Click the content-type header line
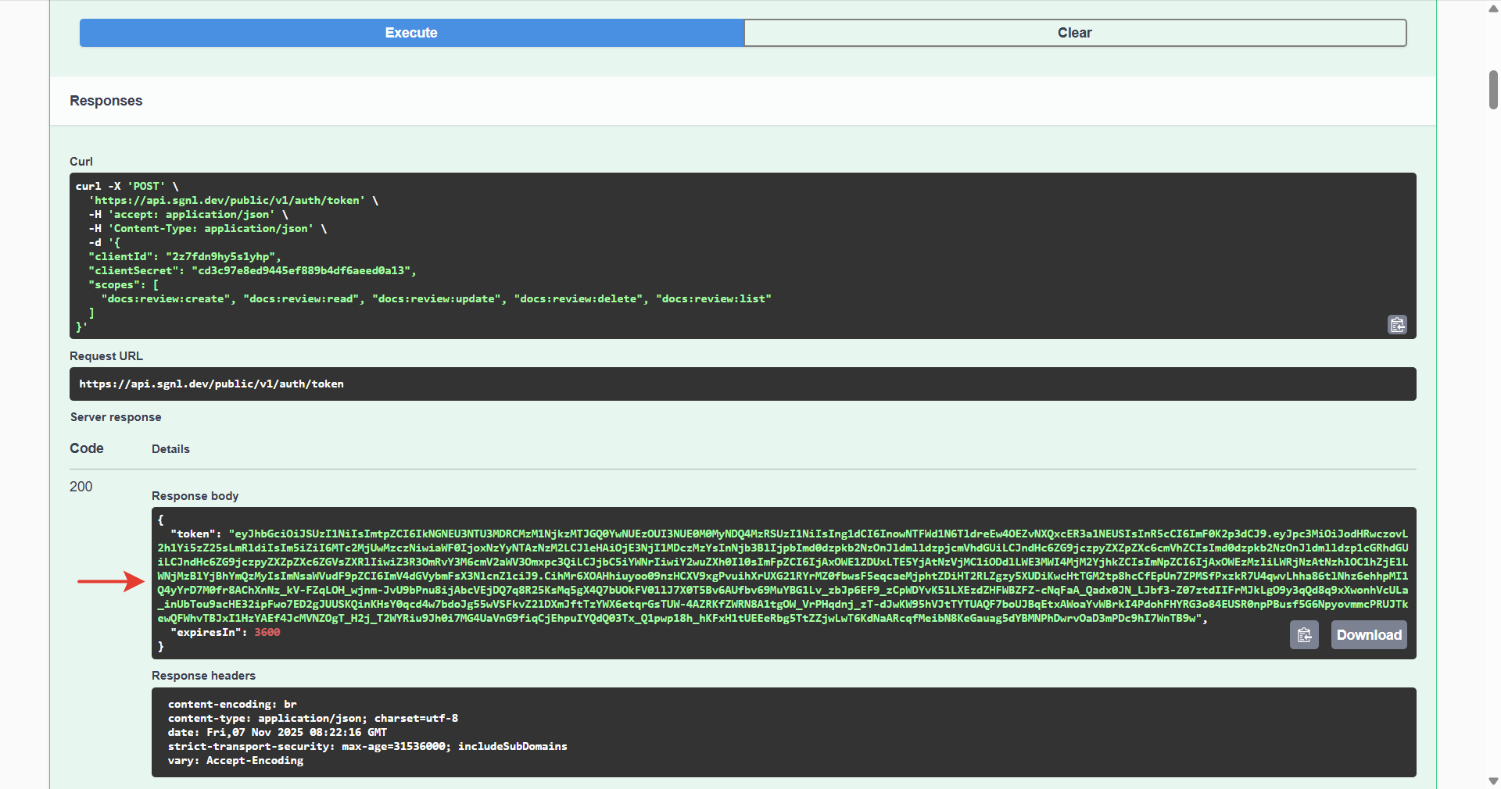This screenshot has width=1501, height=789. pyautogui.click(x=313, y=718)
